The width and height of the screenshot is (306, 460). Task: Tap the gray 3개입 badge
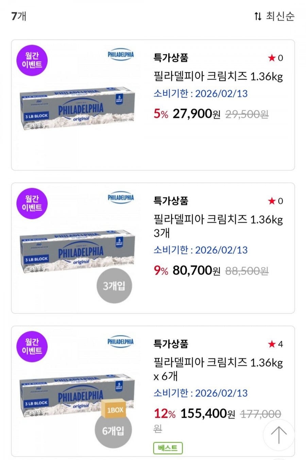tap(114, 286)
